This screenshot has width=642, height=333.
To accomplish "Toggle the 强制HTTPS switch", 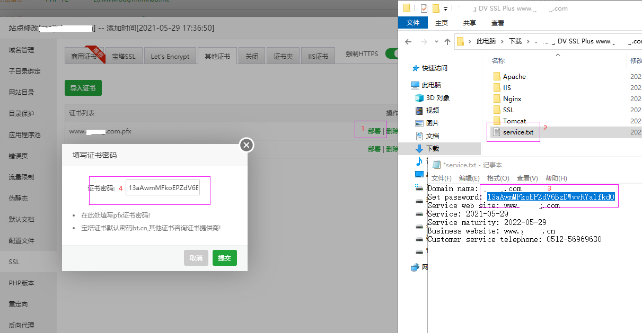I will 392,53.
